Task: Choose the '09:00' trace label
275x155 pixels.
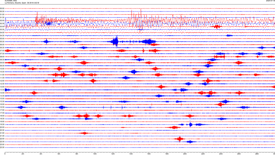Action: 2,63
